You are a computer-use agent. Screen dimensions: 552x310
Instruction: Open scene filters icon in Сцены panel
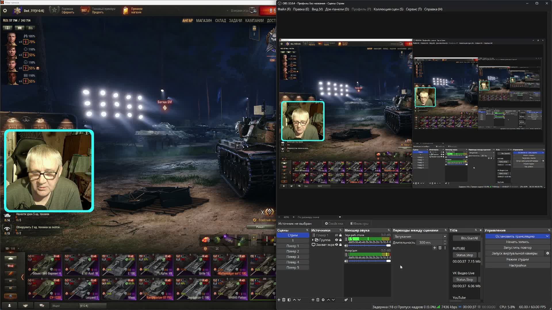(289, 300)
